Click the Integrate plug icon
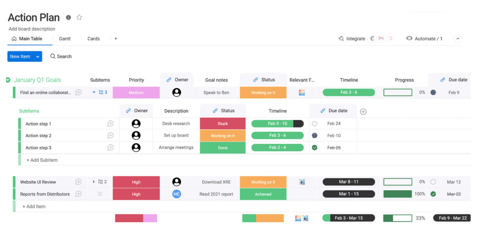The image size is (477, 228). [341, 39]
